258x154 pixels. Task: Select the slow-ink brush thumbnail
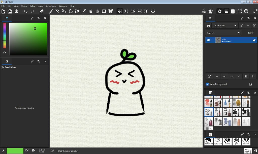[x=246, y=141]
